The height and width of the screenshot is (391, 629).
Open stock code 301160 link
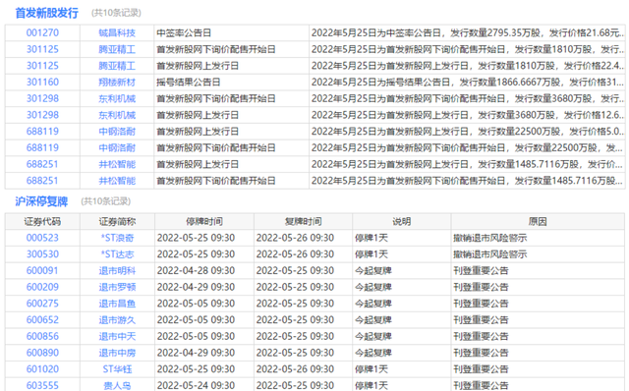point(42,83)
